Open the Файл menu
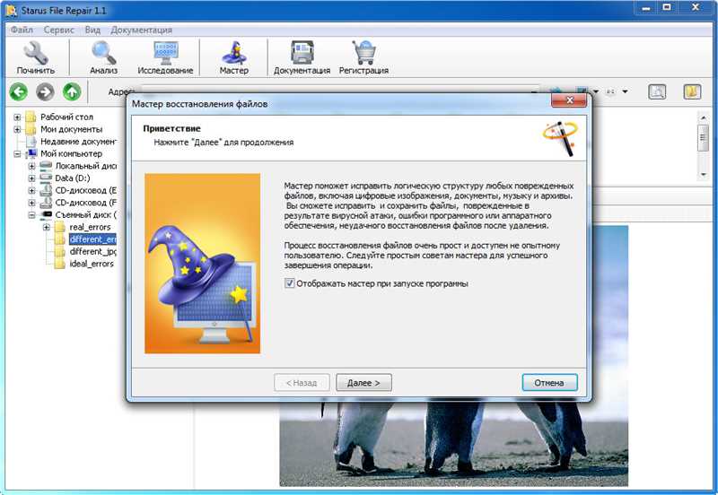This screenshot has width=718, height=495. coord(22,30)
